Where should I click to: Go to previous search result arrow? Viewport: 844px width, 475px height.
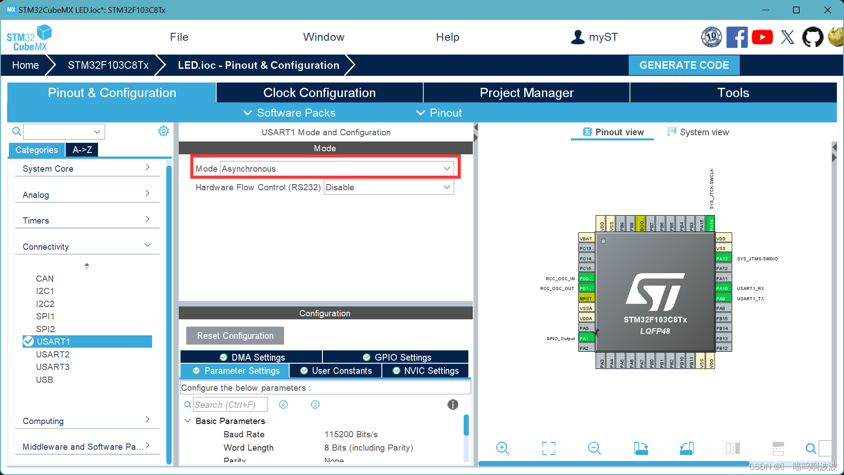click(x=283, y=404)
